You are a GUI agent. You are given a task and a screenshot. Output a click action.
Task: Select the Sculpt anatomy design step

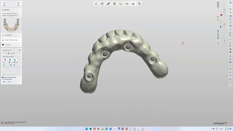point(11,40)
